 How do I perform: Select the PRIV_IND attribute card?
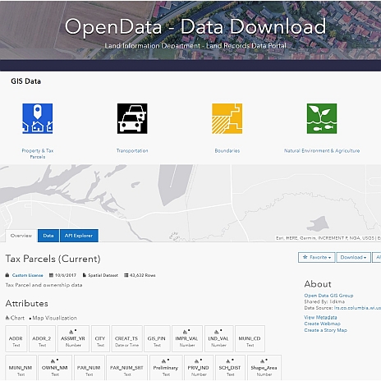pyautogui.click(x=199, y=368)
